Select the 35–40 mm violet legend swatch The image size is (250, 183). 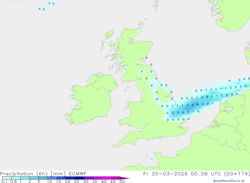click(x=98, y=178)
